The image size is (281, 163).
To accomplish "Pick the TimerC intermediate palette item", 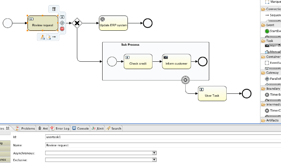I will (273, 110).
